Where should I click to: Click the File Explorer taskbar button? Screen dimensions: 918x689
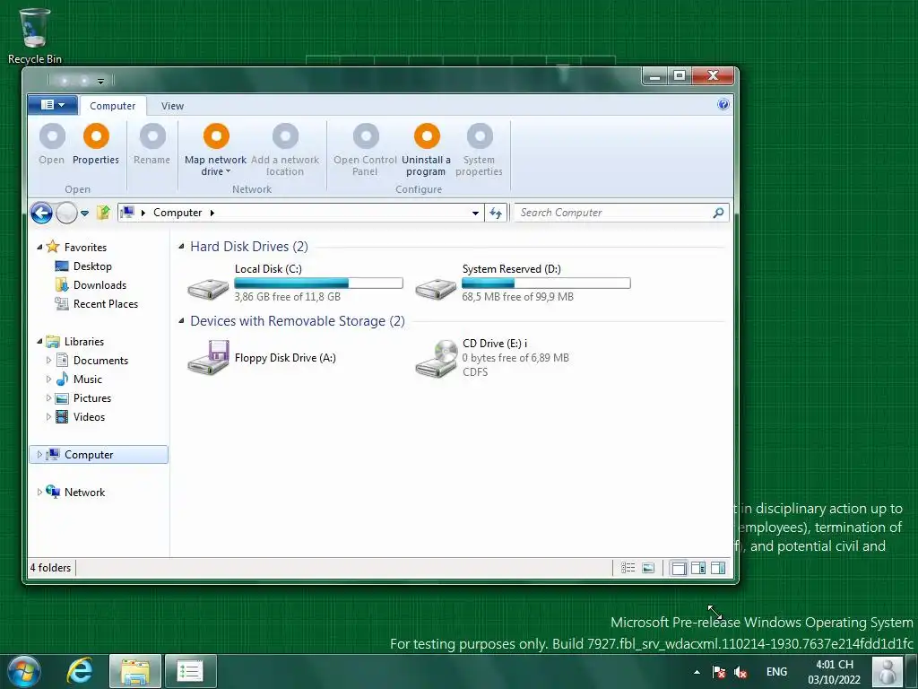tap(135, 671)
